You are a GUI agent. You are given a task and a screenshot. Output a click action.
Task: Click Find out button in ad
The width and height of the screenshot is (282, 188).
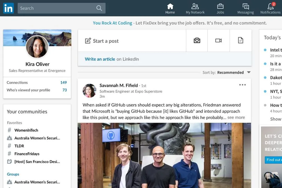(273, 160)
